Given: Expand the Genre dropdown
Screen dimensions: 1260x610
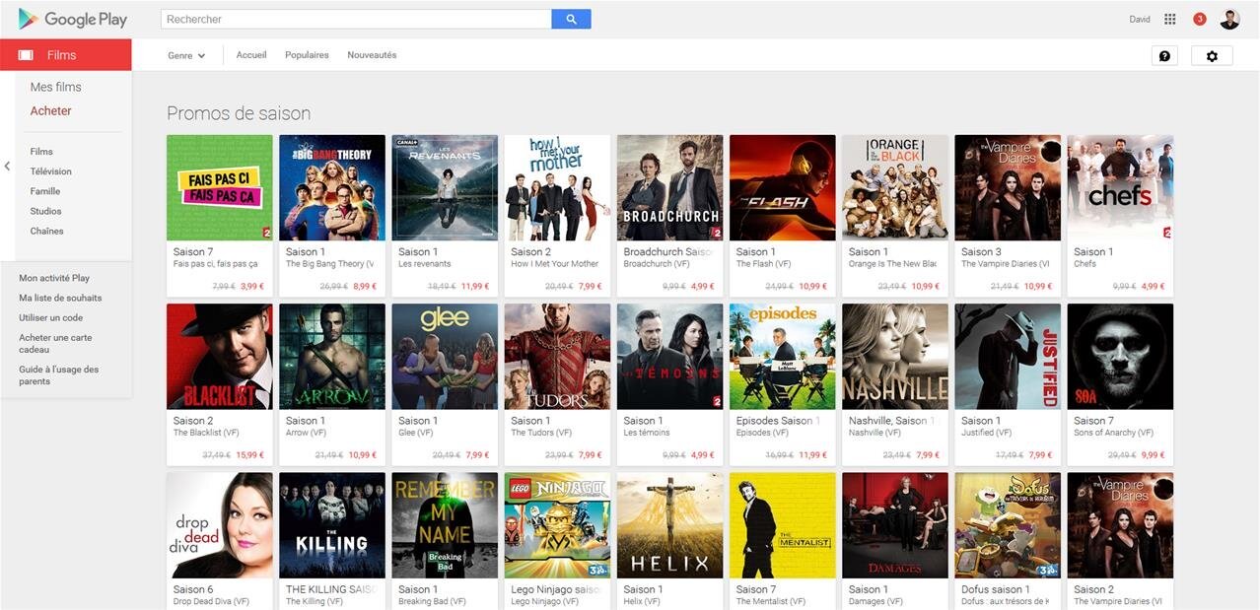Looking at the screenshot, I should pos(186,56).
